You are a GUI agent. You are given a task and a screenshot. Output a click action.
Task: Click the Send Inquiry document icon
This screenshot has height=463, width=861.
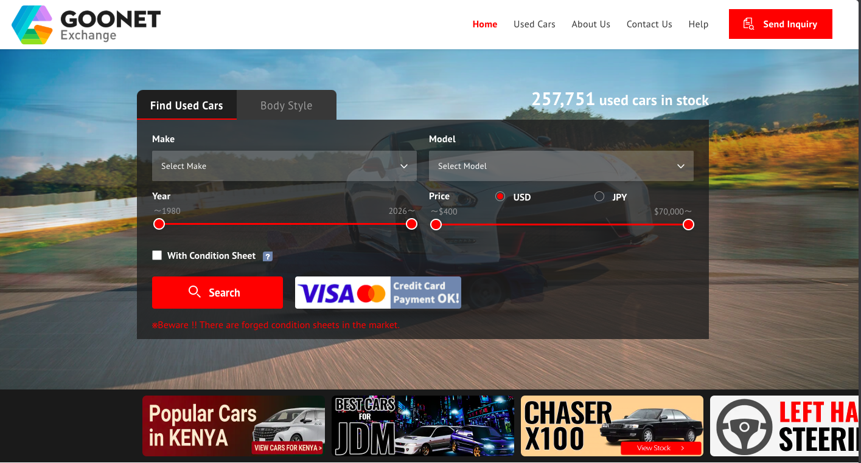748,24
